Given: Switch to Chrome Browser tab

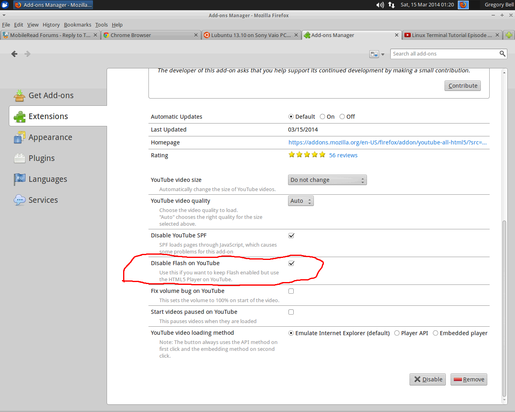Looking at the screenshot, I should pos(151,35).
